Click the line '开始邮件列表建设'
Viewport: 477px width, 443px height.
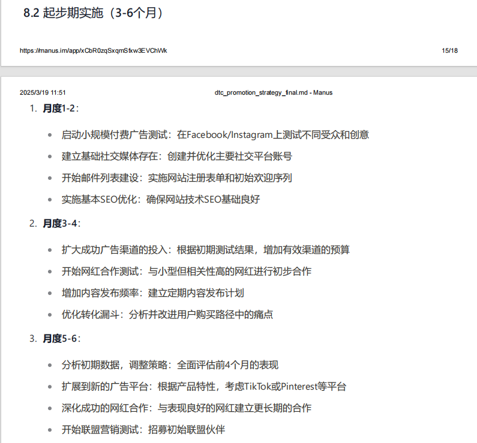[x=177, y=178]
